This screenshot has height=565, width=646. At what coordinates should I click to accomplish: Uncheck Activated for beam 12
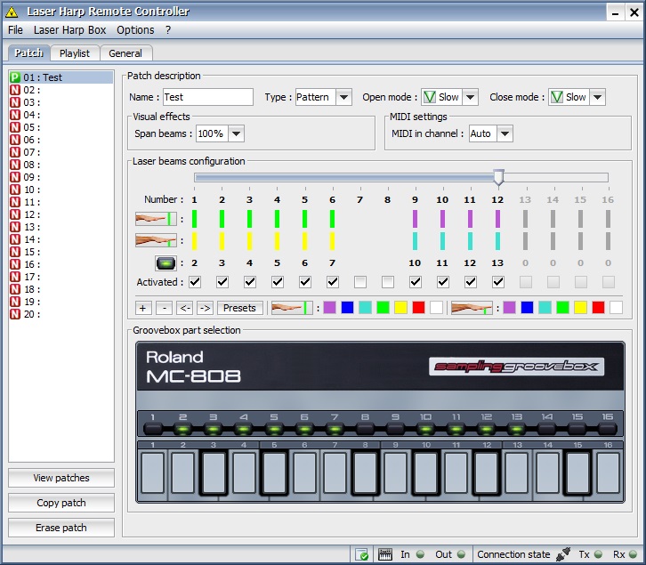[x=498, y=282]
